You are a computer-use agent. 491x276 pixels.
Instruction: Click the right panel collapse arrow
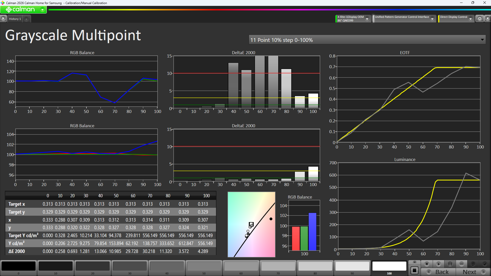pos(488,18)
